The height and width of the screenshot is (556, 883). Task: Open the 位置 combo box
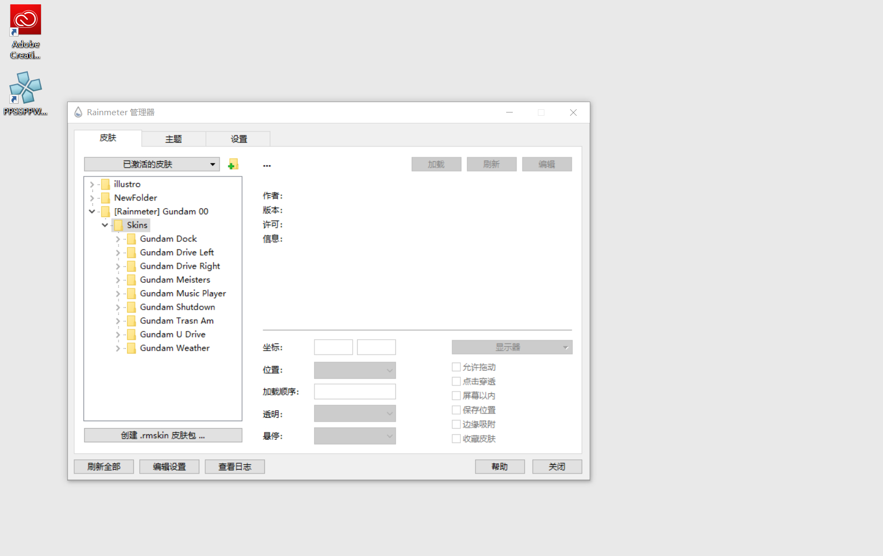click(354, 370)
